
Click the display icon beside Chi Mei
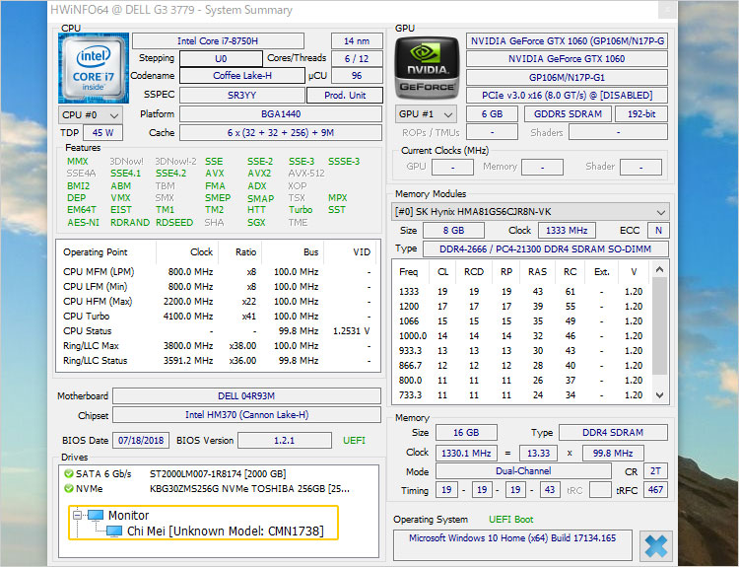click(115, 532)
